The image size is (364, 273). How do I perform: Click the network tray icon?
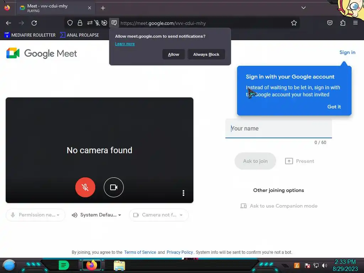pyautogui.click(x=316, y=266)
